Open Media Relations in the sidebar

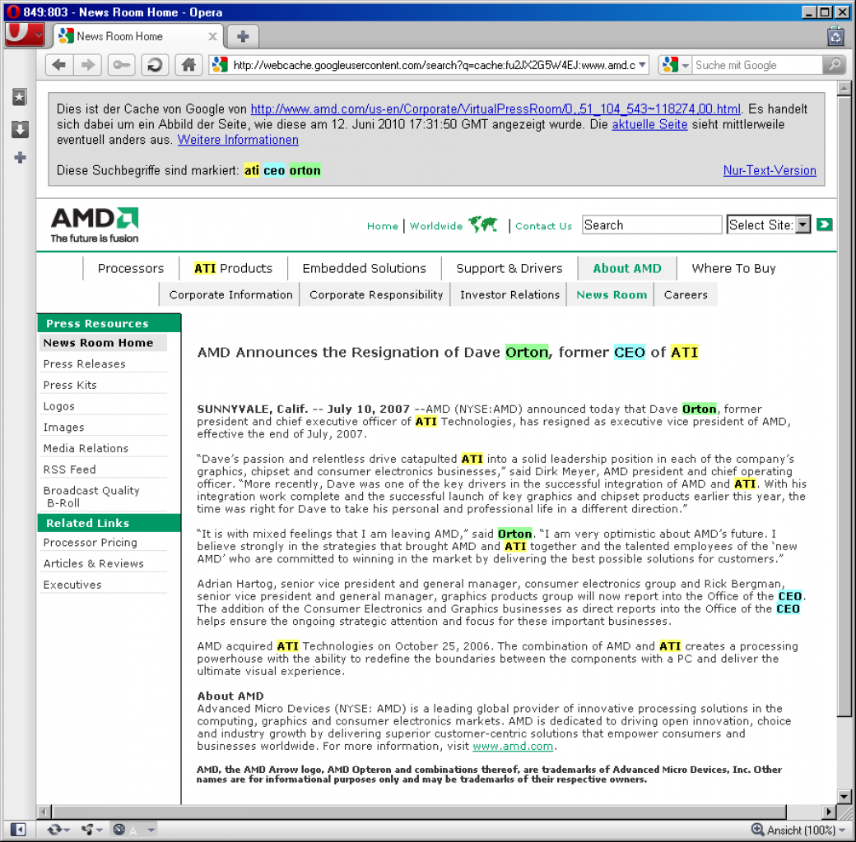point(86,448)
